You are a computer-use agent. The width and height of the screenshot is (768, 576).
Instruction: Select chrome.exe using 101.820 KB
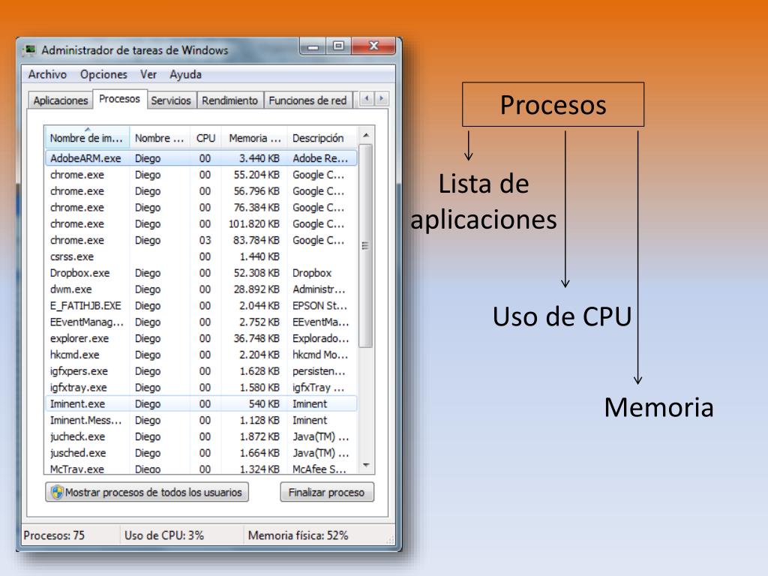coord(201,223)
